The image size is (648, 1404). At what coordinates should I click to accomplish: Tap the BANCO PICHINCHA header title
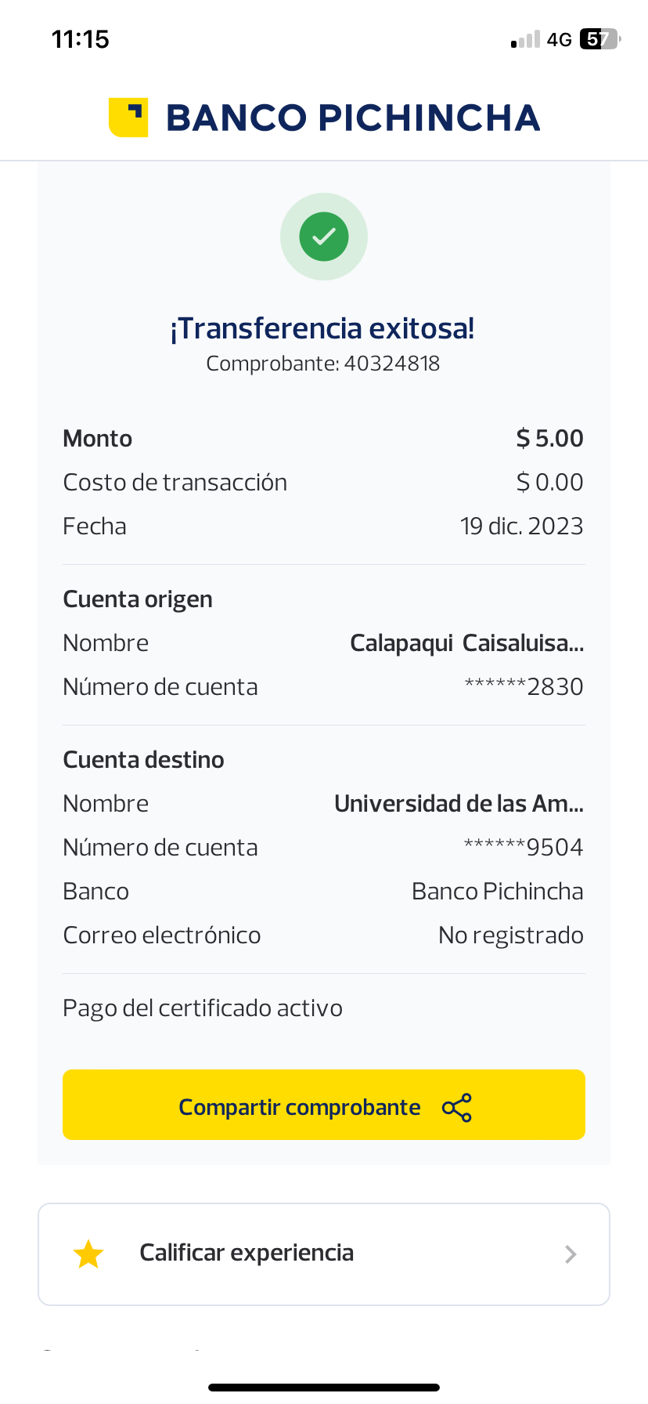tap(353, 118)
